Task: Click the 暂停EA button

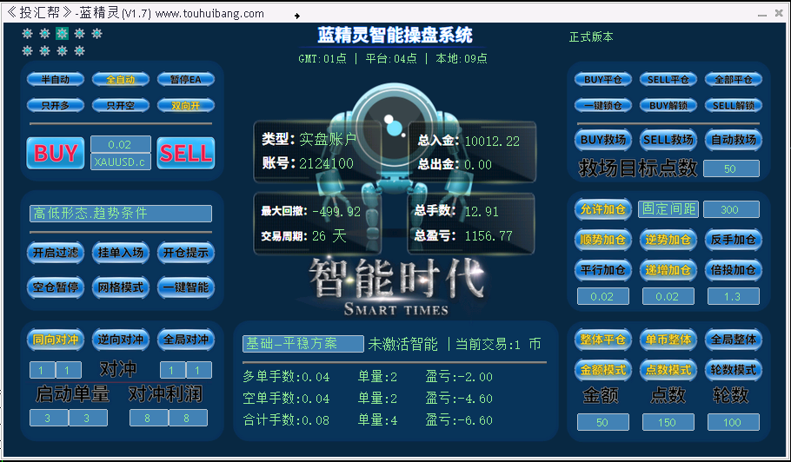Action: (186, 80)
